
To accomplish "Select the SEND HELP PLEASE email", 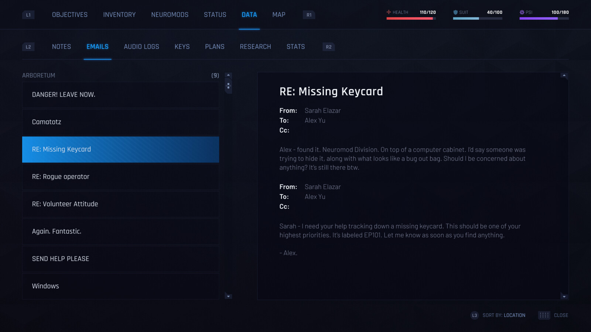I will pos(120,259).
